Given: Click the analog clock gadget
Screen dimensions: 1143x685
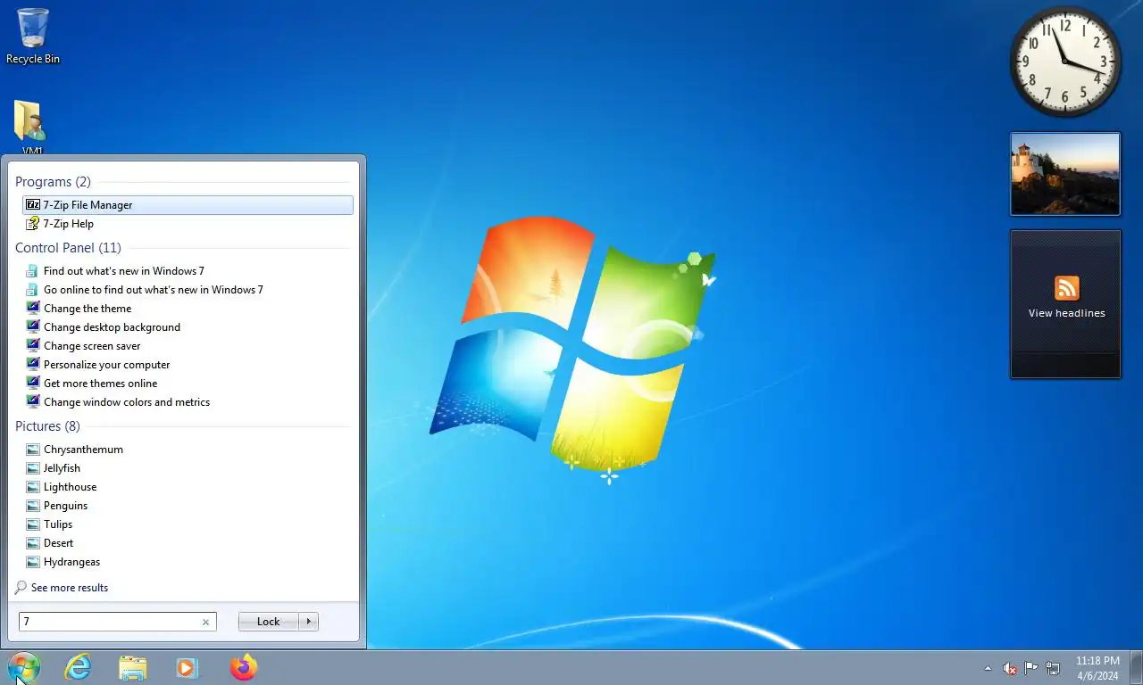Looking at the screenshot, I should click(x=1065, y=62).
